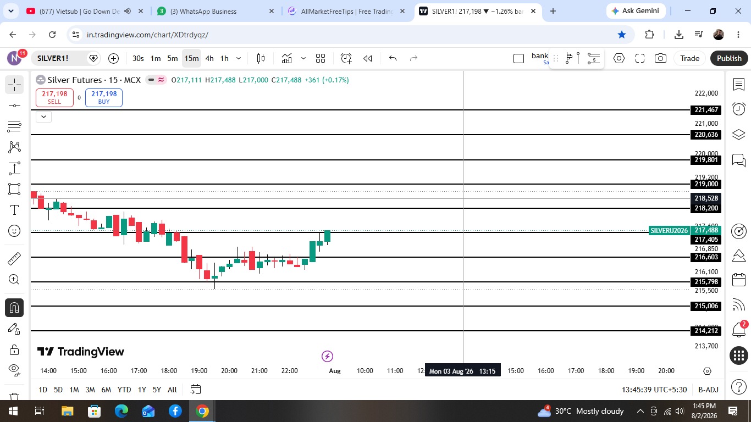
Task: Open the browser tab search dropdown
Action: click(x=10, y=11)
